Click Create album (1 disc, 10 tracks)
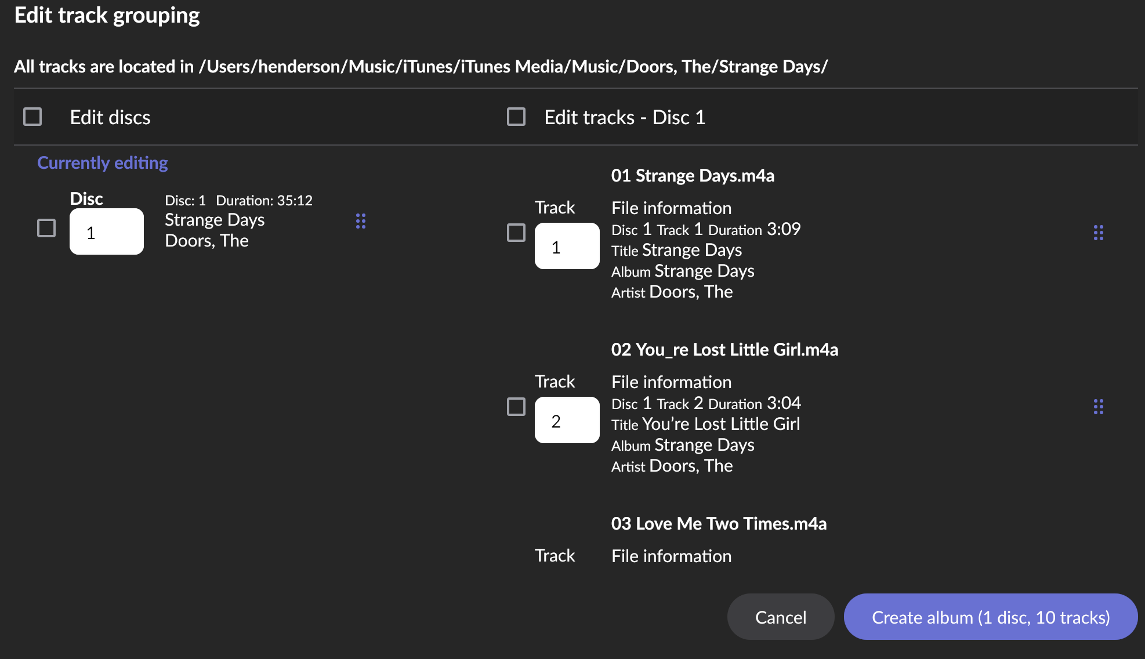Screen dimensions: 1145x659 click(x=990, y=617)
